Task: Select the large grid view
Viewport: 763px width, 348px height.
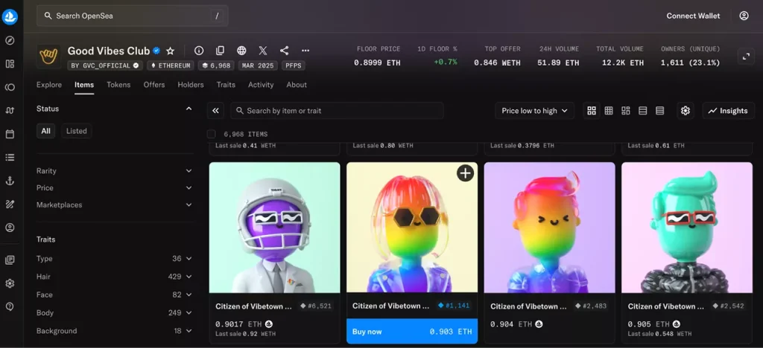Action: (591, 111)
